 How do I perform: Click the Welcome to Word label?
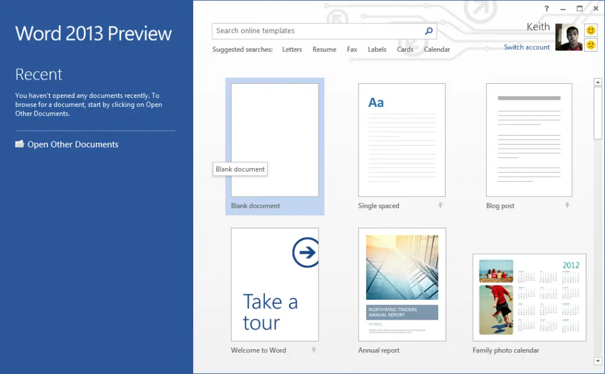click(259, 350)
